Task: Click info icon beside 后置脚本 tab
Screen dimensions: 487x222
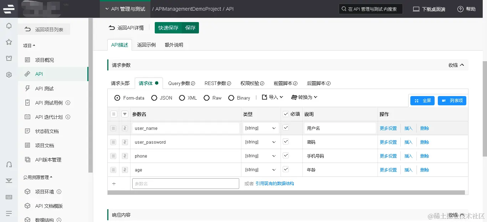Action: (x=328, y=84)
